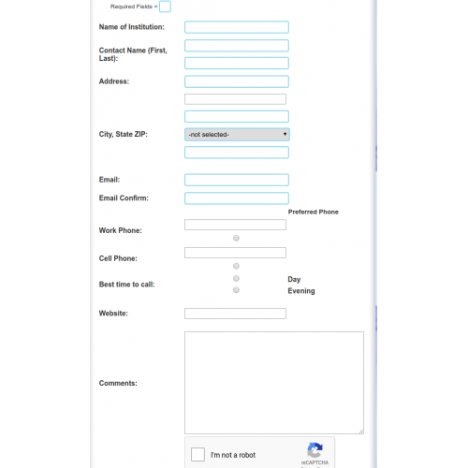Choose Evening as best time to call
The height and width of the screenshot is (468, 468).
(x=236, y=290)
